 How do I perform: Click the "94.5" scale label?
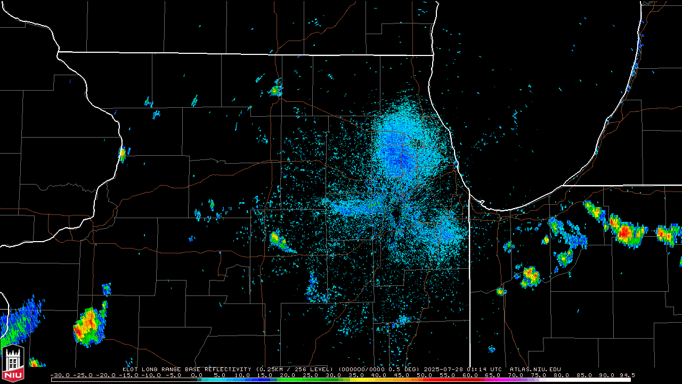pos(627,375)
